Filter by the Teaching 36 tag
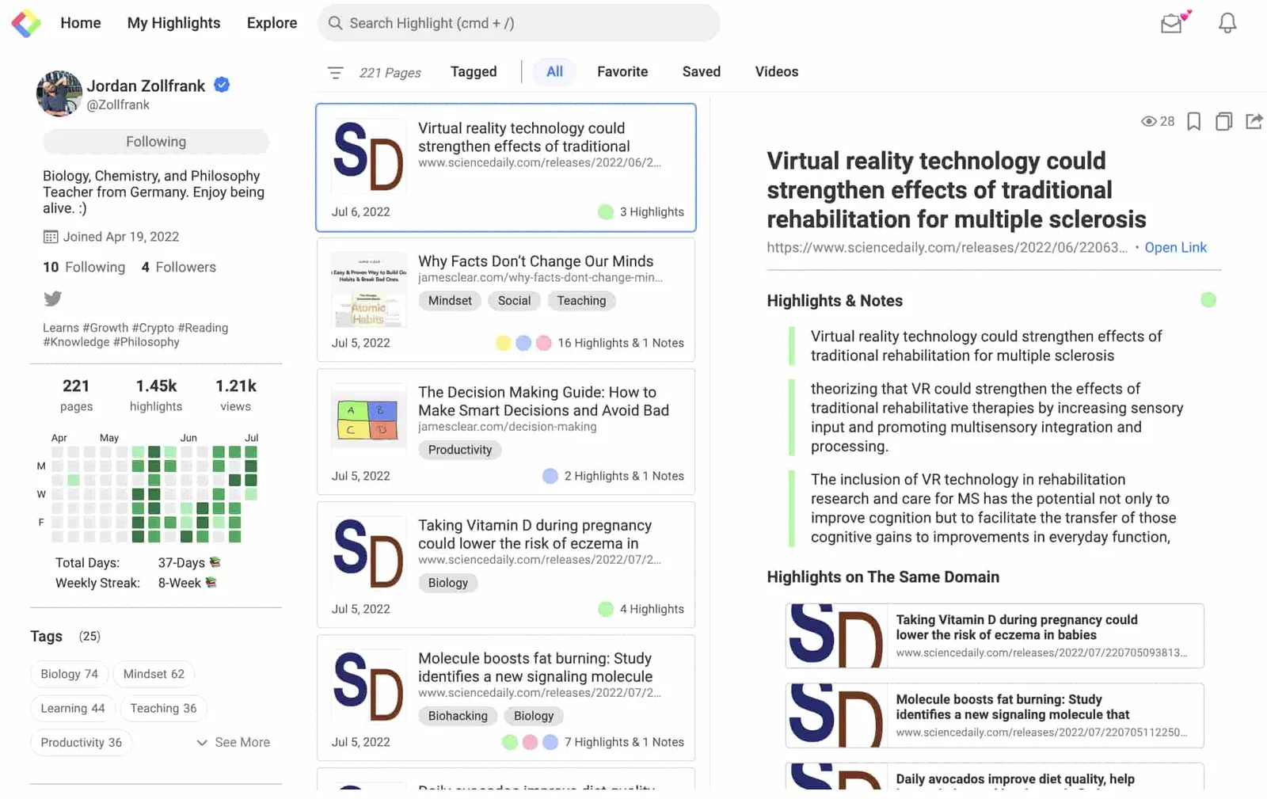Viewport: 1267px width, 799px height. [x=164, y=708]
